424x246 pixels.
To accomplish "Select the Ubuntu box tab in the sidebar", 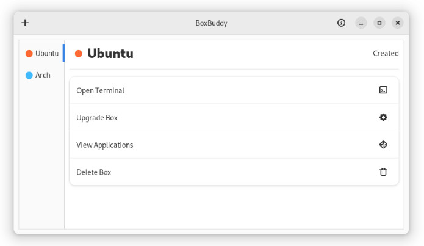I will pos(41,53).
